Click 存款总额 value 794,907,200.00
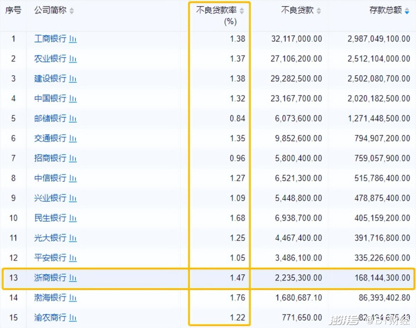416x328 pixels. point(382,139)
